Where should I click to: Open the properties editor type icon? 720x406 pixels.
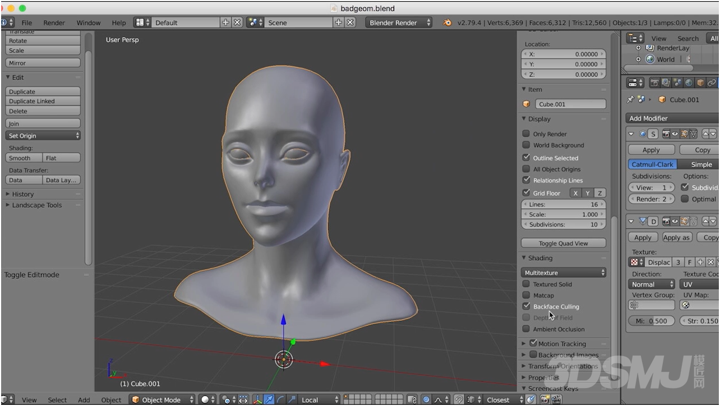click(x=635, y=83)
